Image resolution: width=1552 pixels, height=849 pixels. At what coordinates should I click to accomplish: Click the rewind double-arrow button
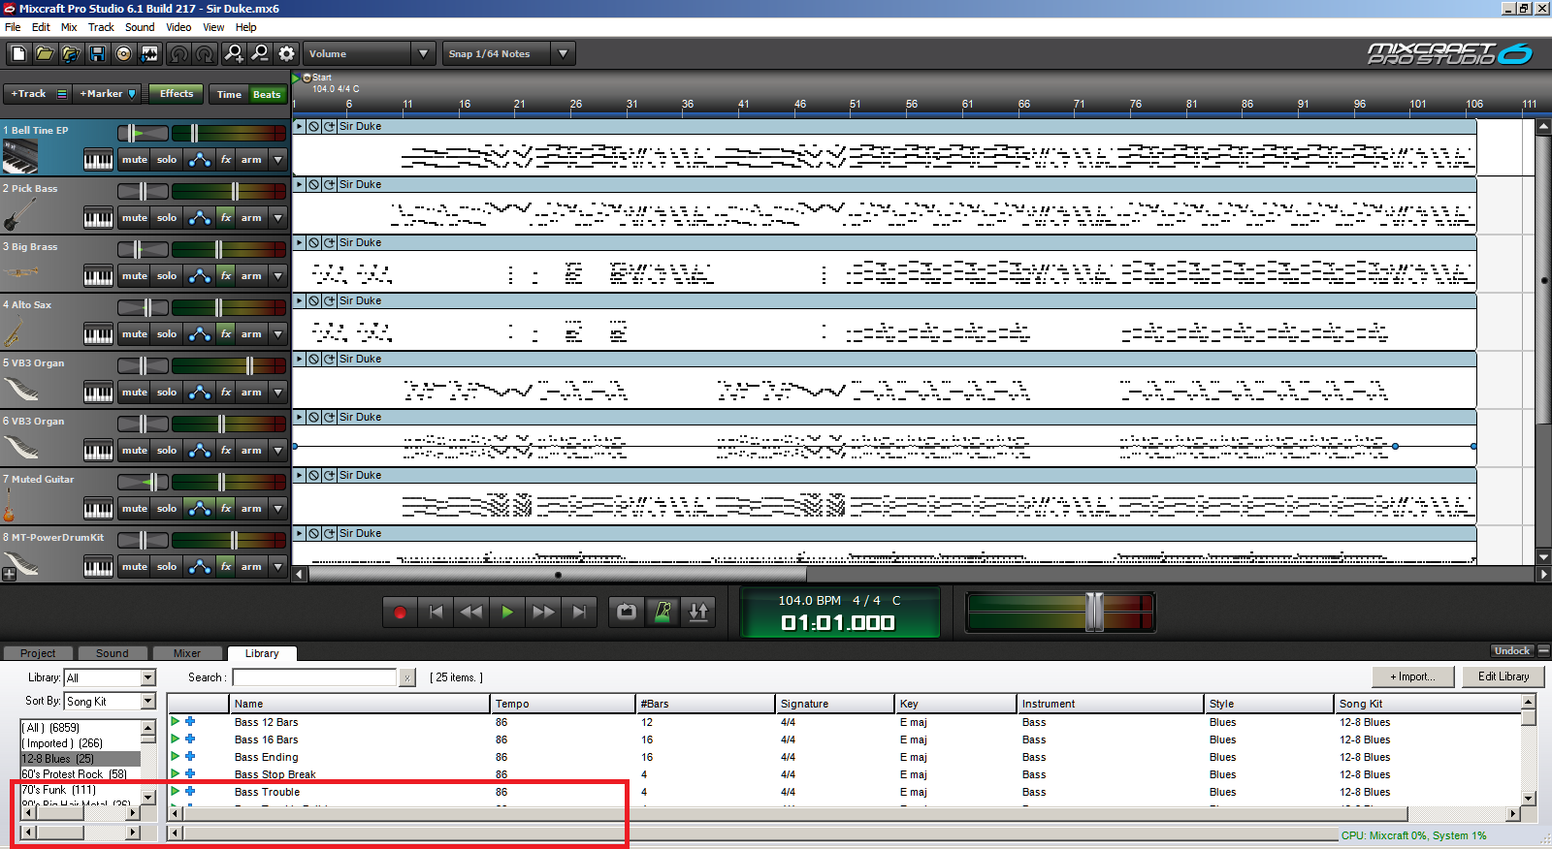tap(471, 612)
